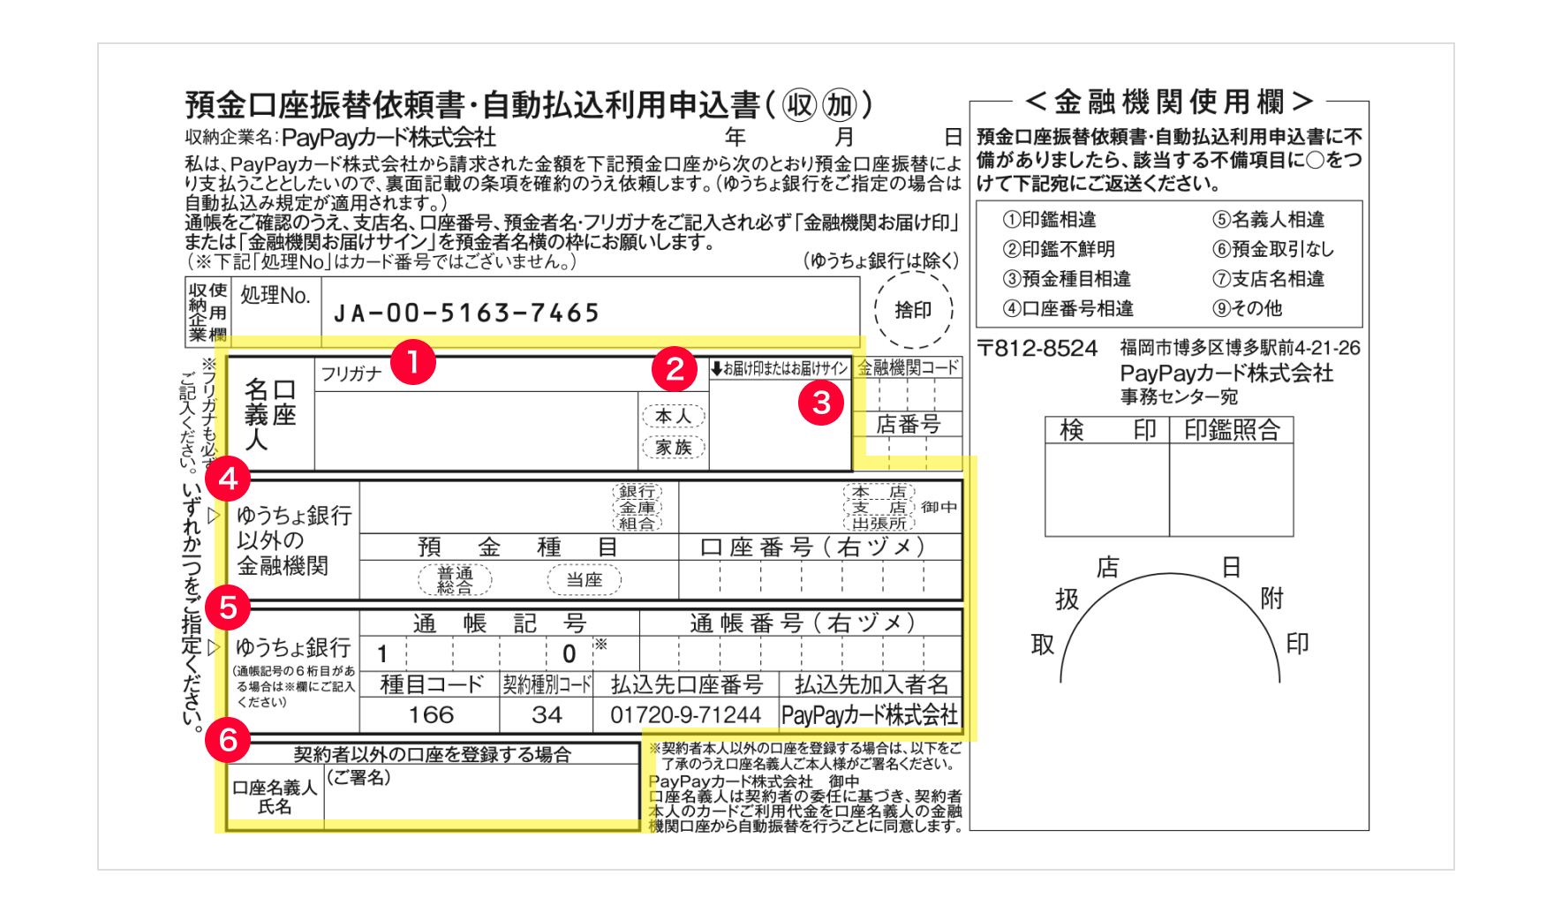1554x913 pixels.
Task: Click the 契約者以外の口座を登録する場合 heading
Action: click(x=433, y=755)
